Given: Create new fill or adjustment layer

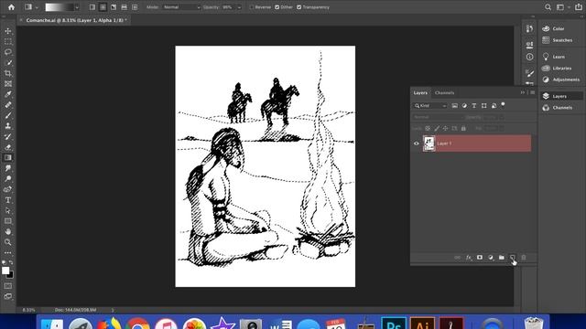Looking at the screenshot, I should pos(491,258).
